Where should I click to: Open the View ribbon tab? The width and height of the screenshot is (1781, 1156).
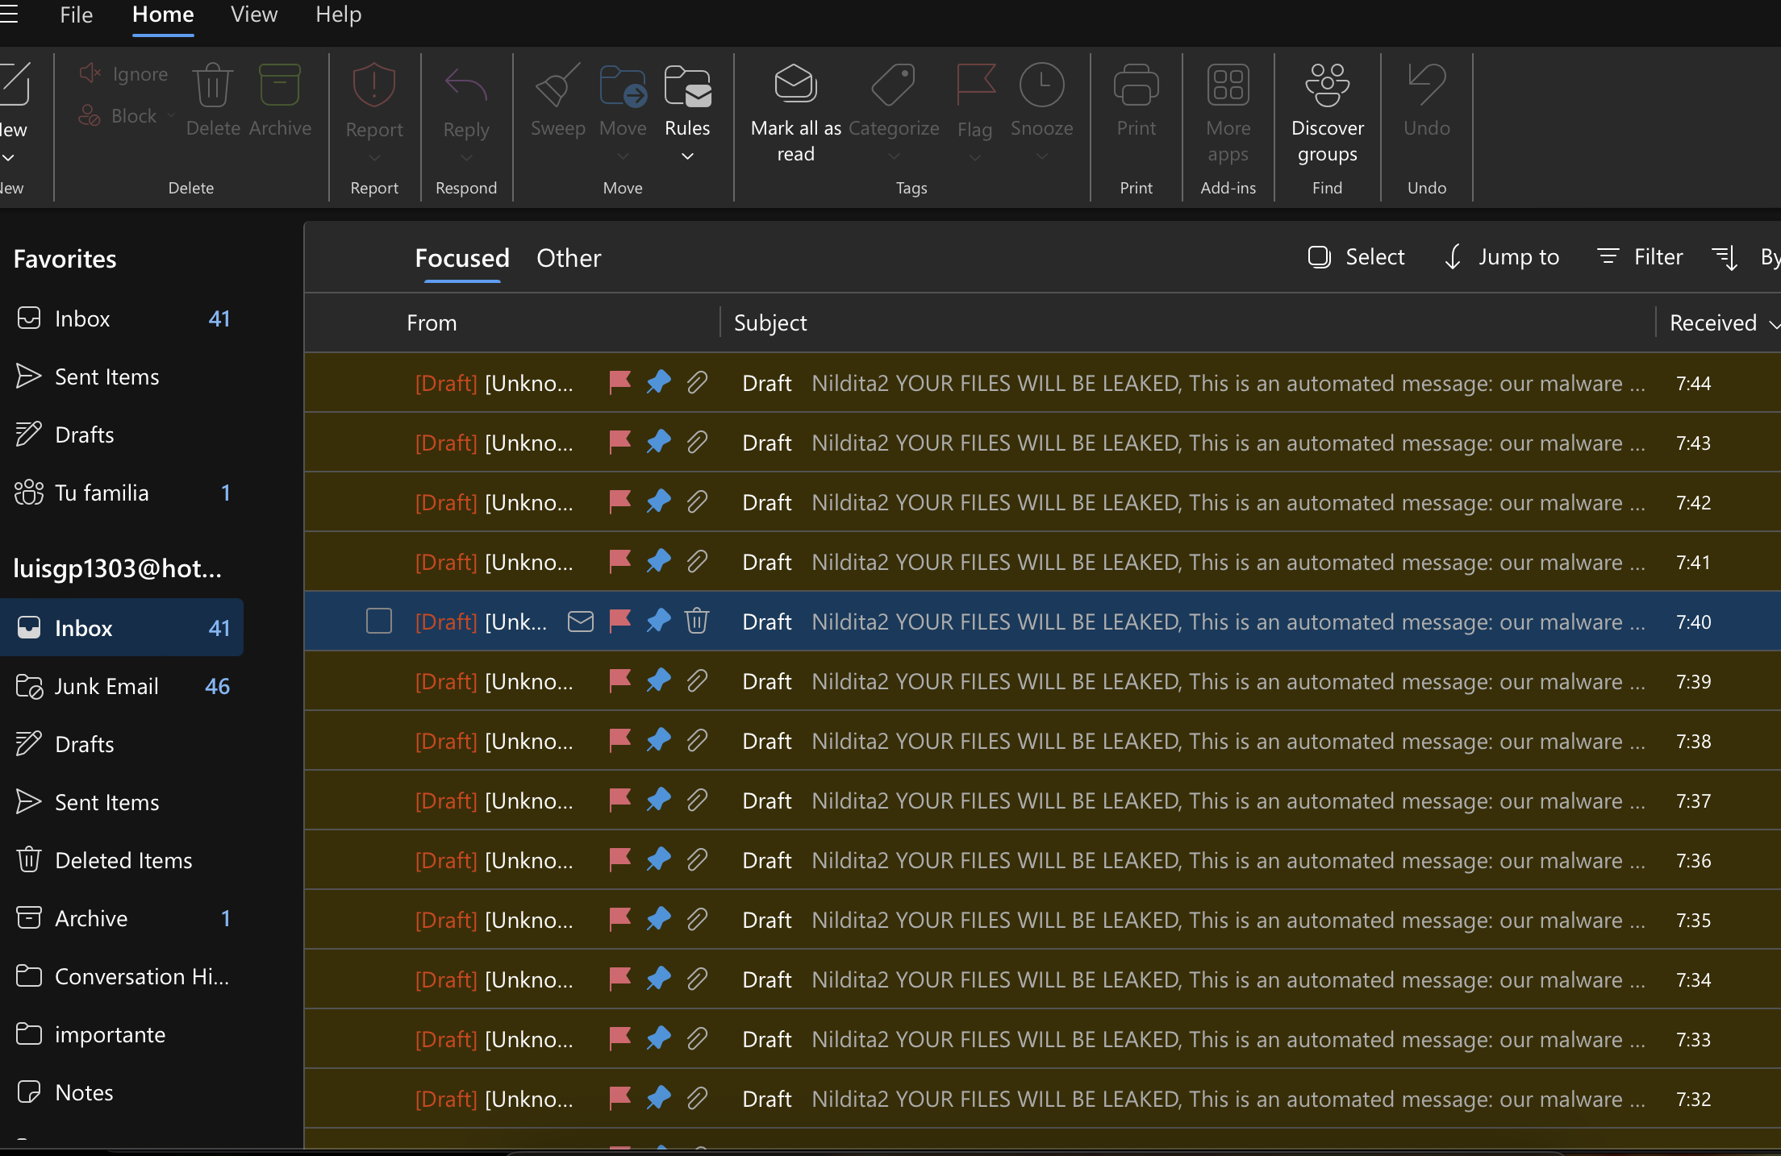coord(254,15)
